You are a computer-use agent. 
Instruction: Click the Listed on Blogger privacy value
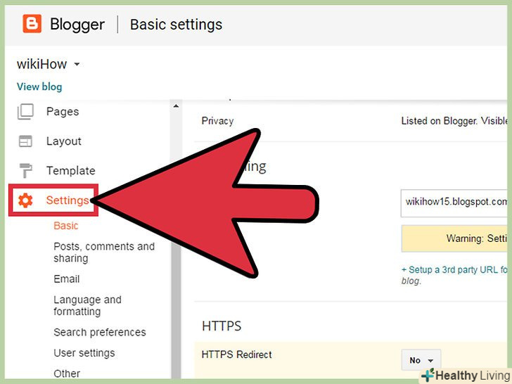454,121
